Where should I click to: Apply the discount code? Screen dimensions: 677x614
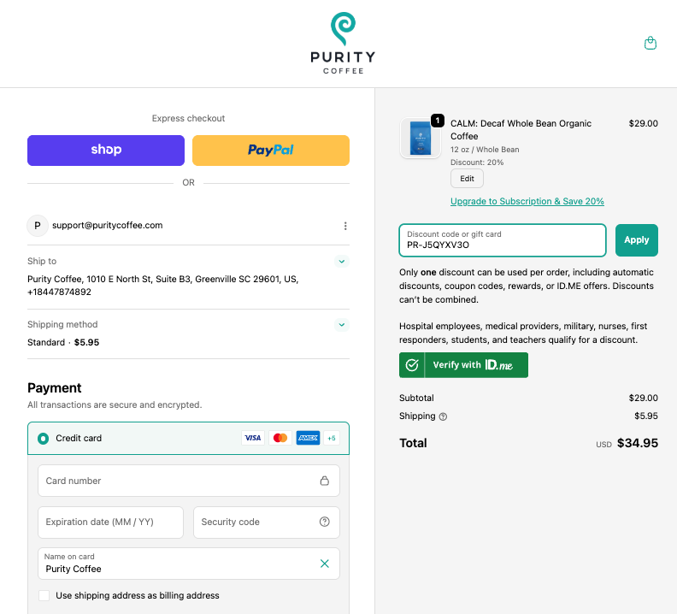636,240
